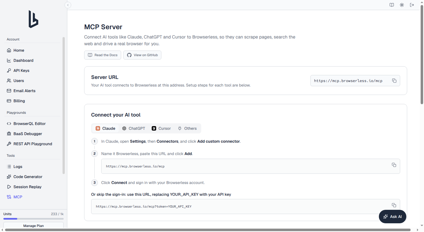This screenshot has width=424, height=232.
Task: Click the Units usage progress bar
Action: [33, 219]
